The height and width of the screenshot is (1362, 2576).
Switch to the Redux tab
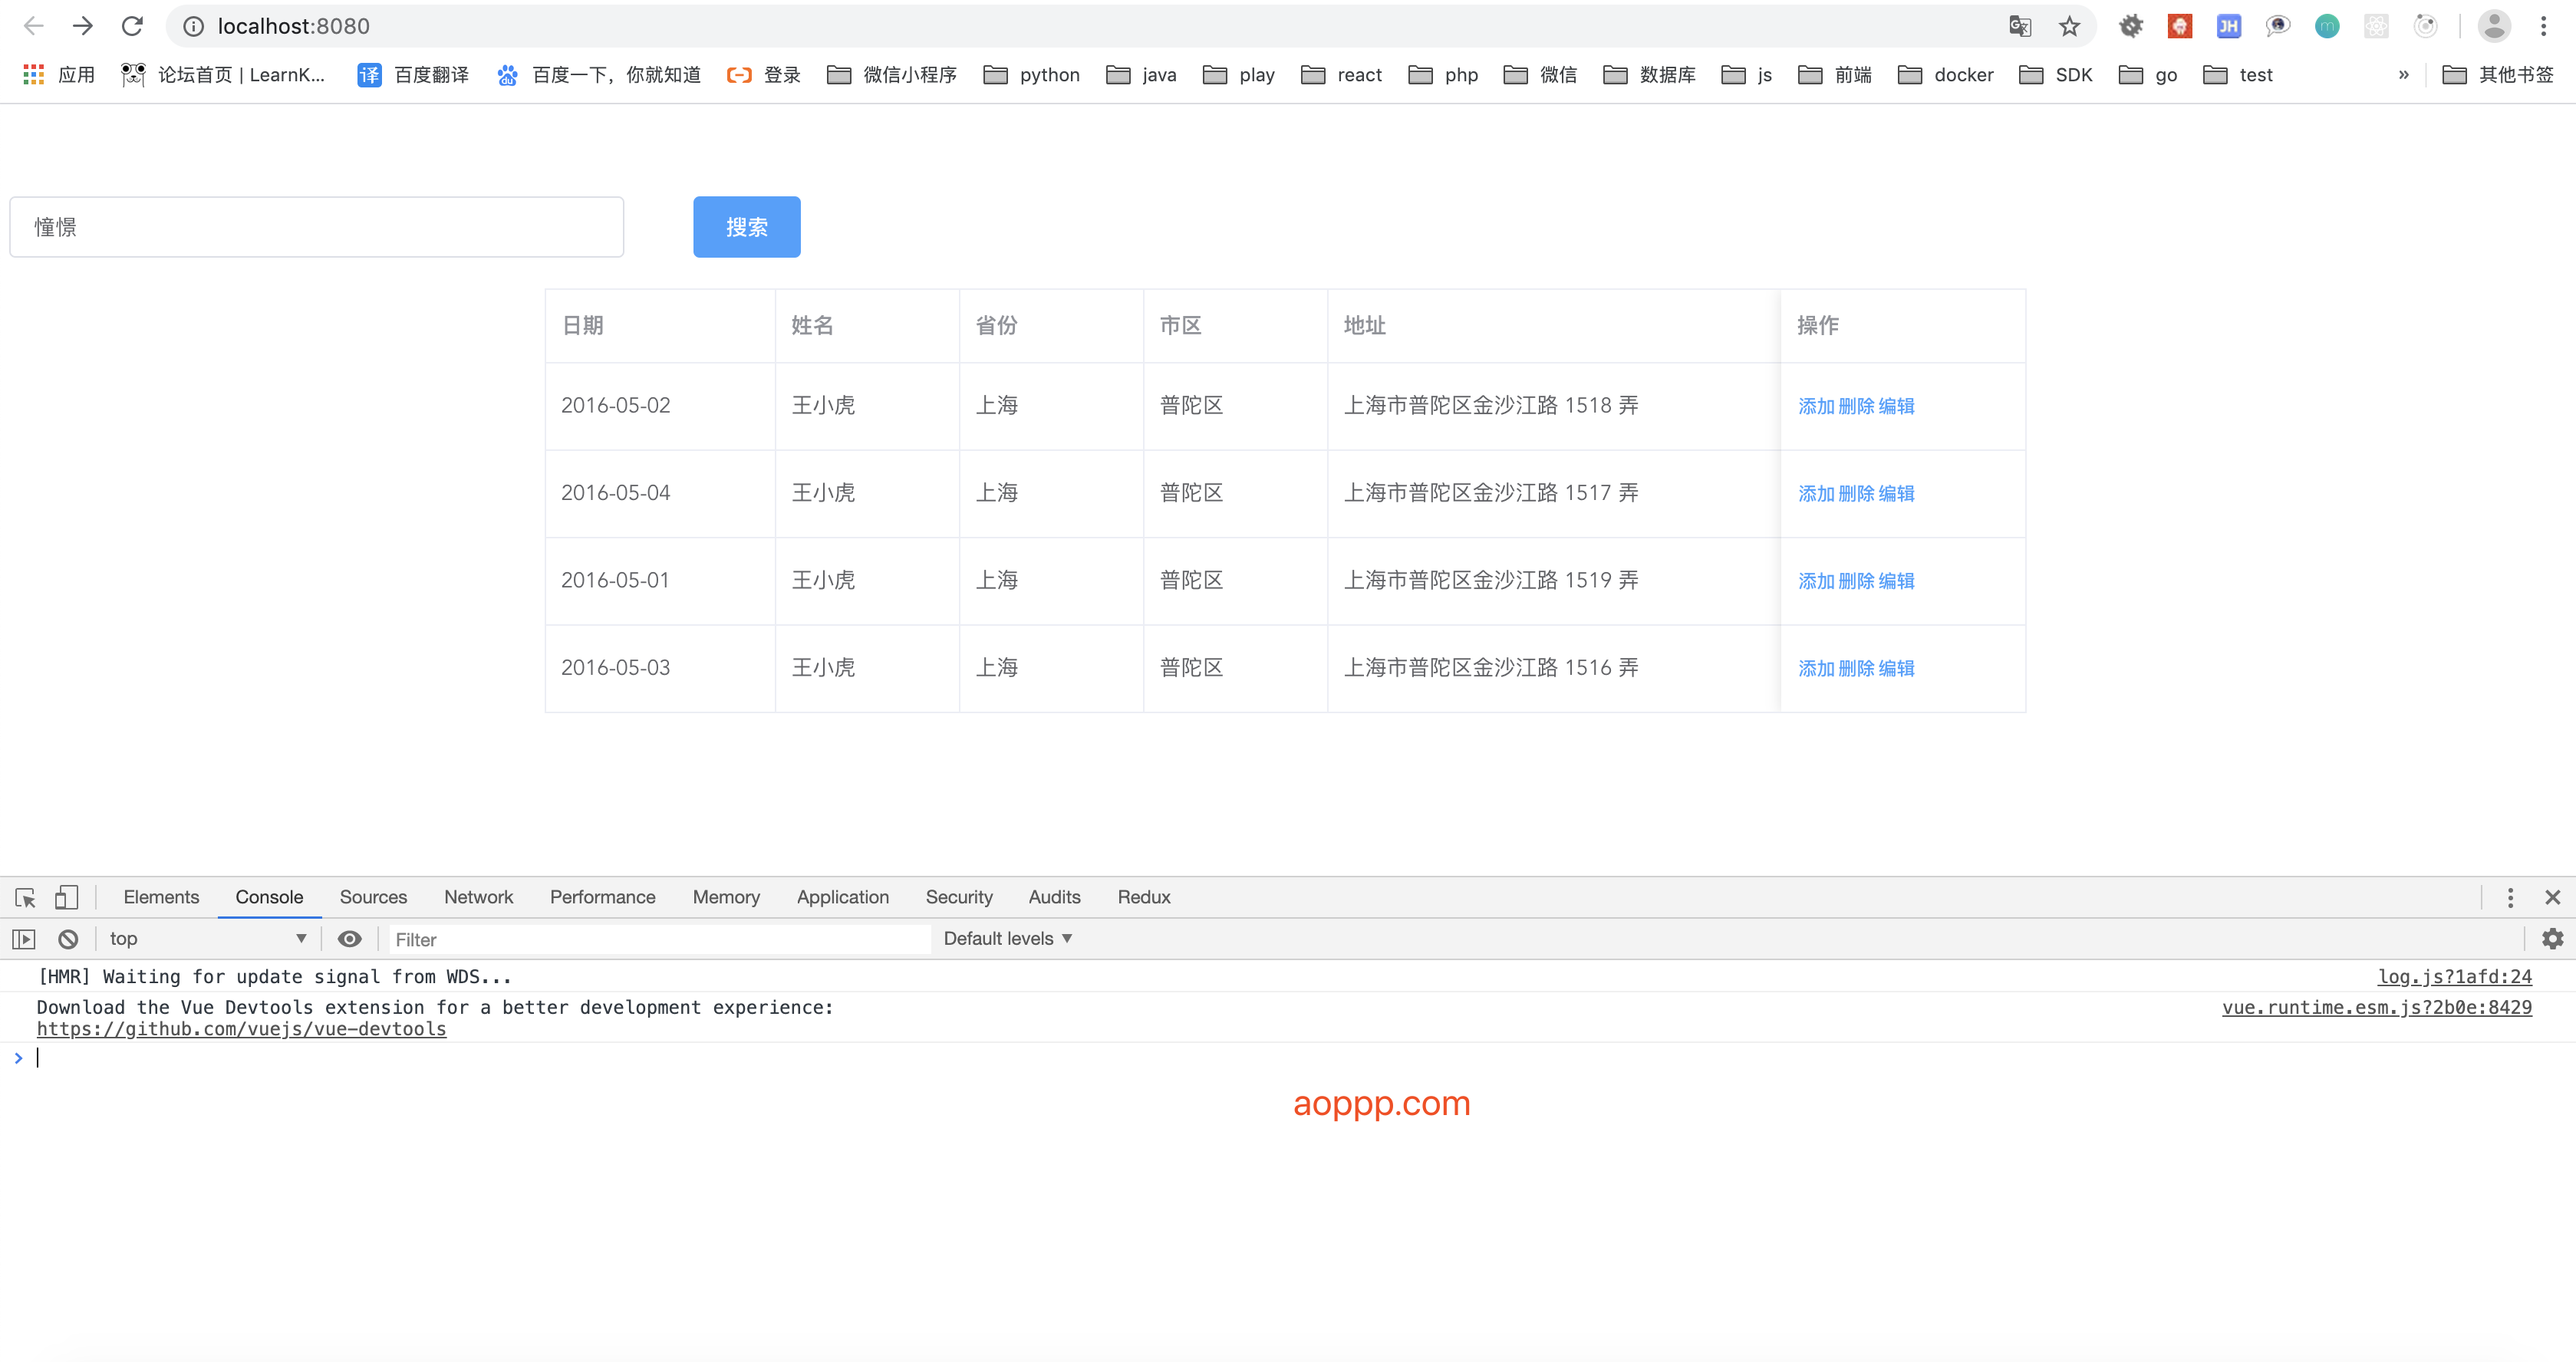coord(1144,897)
